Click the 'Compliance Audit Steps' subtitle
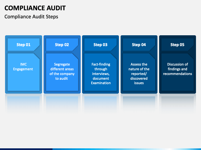Screen dimensions: 201x150 point(31,17)
